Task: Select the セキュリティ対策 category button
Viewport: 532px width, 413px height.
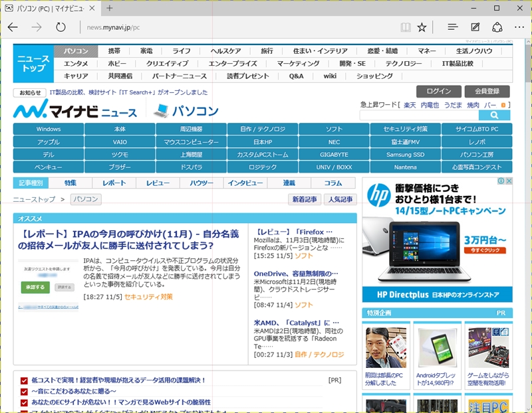Action: coord(406,129)
